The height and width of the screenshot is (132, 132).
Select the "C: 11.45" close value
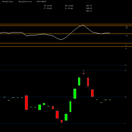coord(48,8)
